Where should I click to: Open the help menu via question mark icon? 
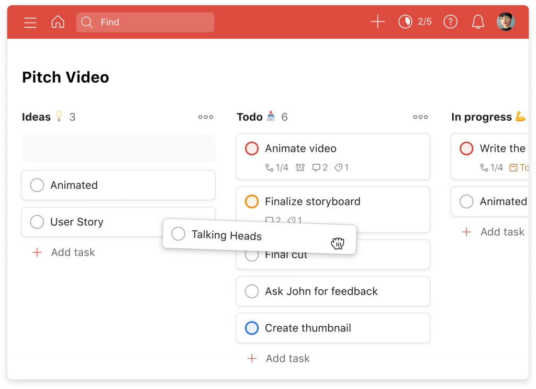click(450, 22)
